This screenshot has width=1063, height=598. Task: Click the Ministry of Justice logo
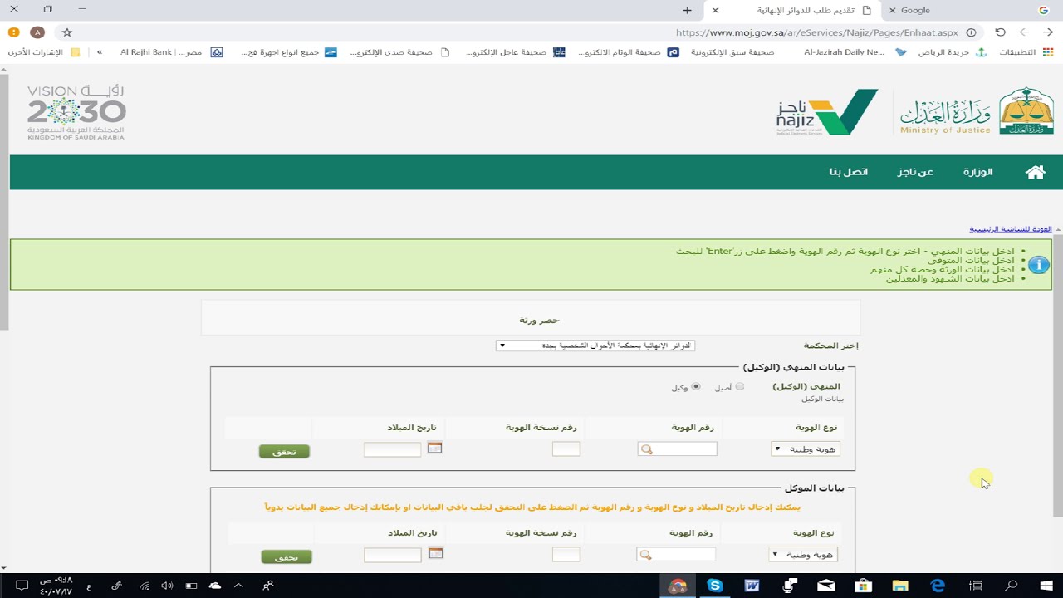click(977, 112)
